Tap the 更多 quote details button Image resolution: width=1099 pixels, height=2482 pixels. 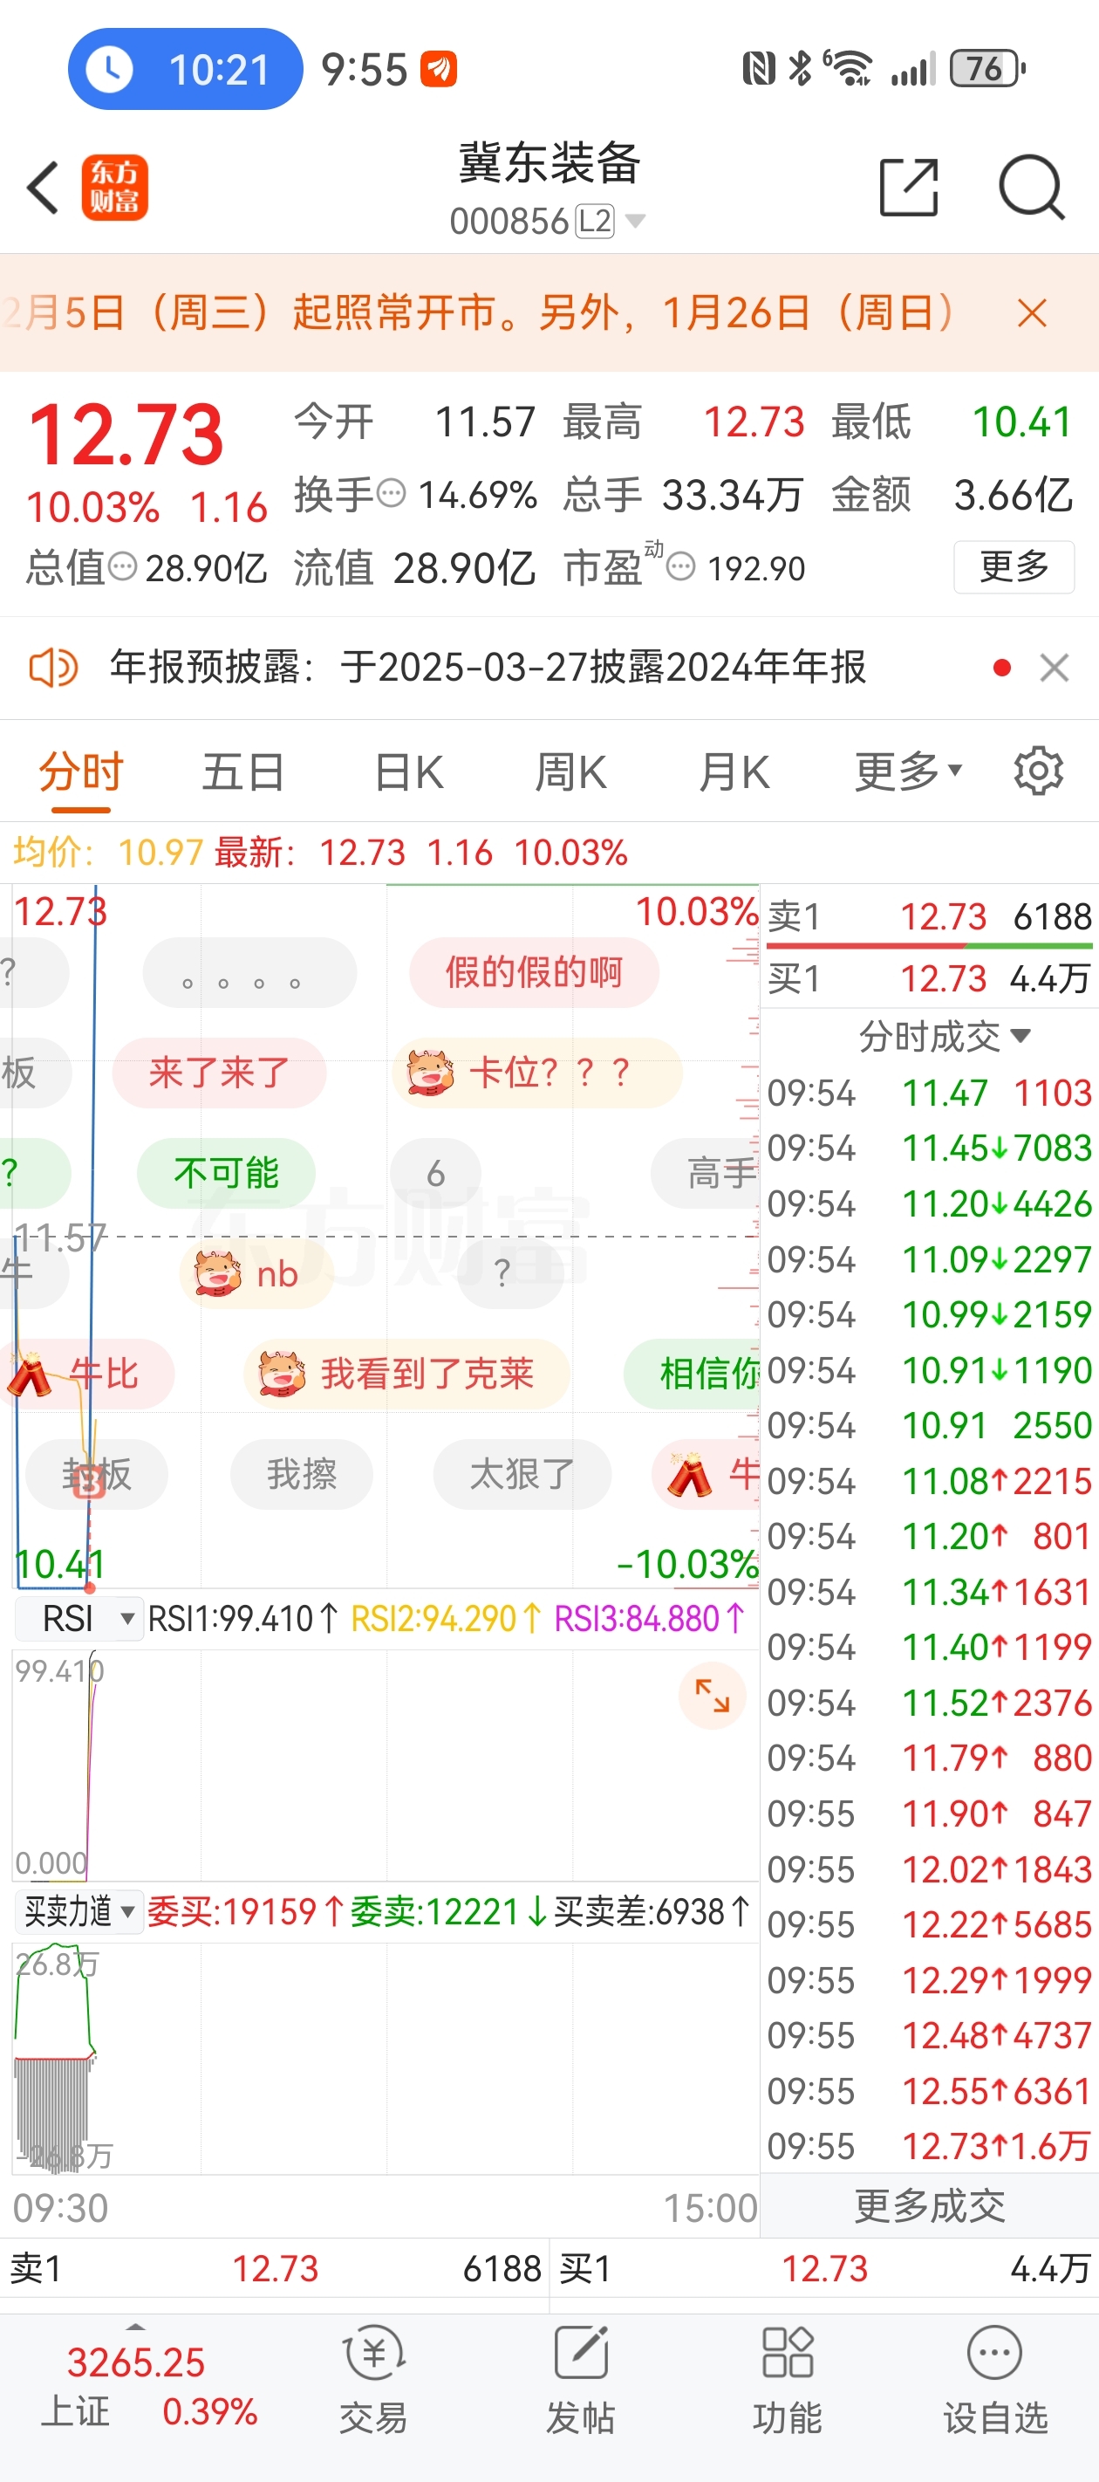click(x=1014, y=566)
